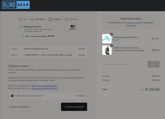165x119 pixels.
Task: Click the $828.00 statue price
Action: pos(156,50)
